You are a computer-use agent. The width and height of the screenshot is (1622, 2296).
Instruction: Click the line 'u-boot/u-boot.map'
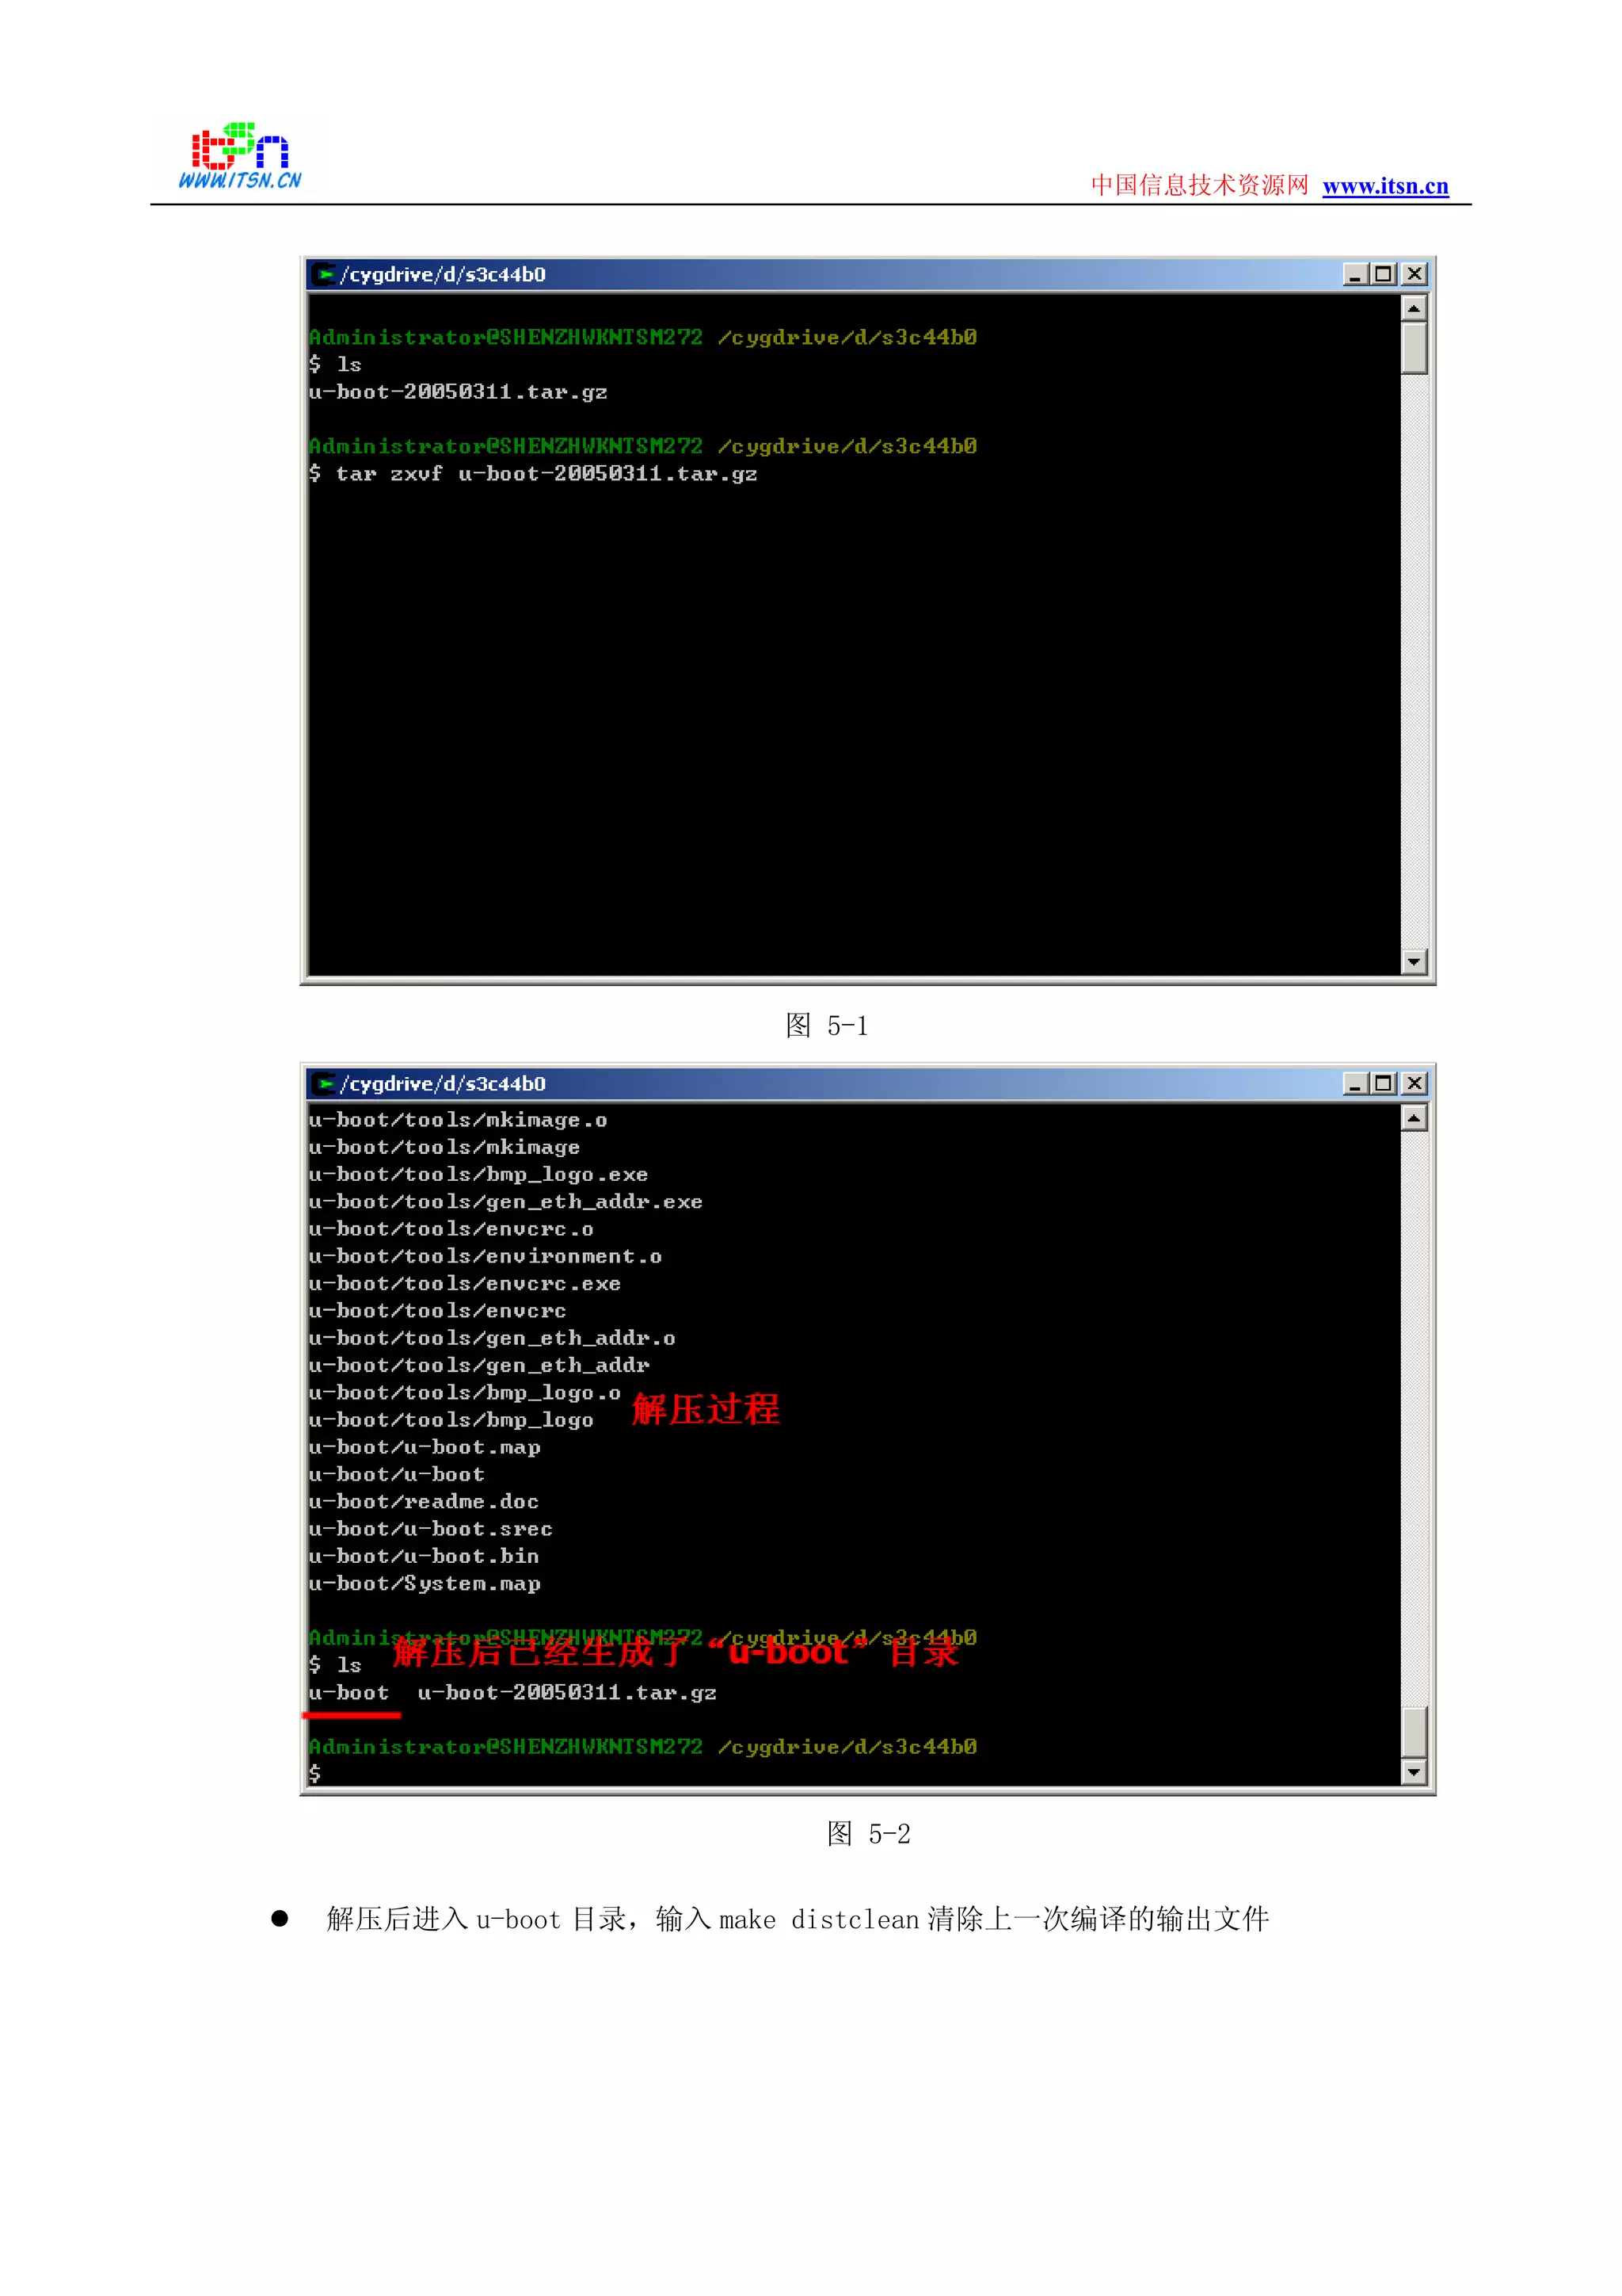point(425,1448)
